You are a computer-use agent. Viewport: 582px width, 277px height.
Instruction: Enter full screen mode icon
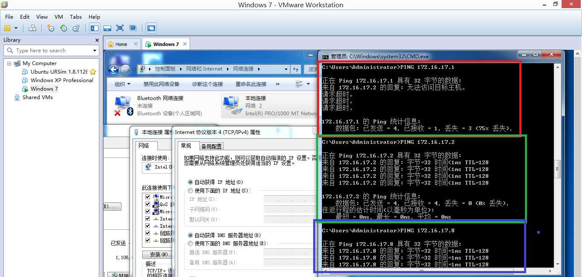pyautogui.click(x=120, y=28)
